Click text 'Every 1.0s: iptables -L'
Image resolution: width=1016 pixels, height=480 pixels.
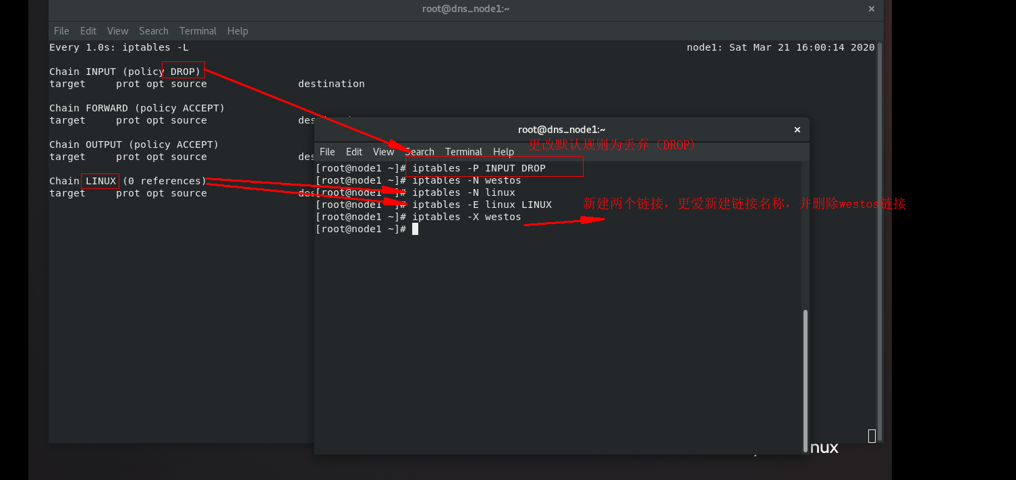(x=119, y=47)
